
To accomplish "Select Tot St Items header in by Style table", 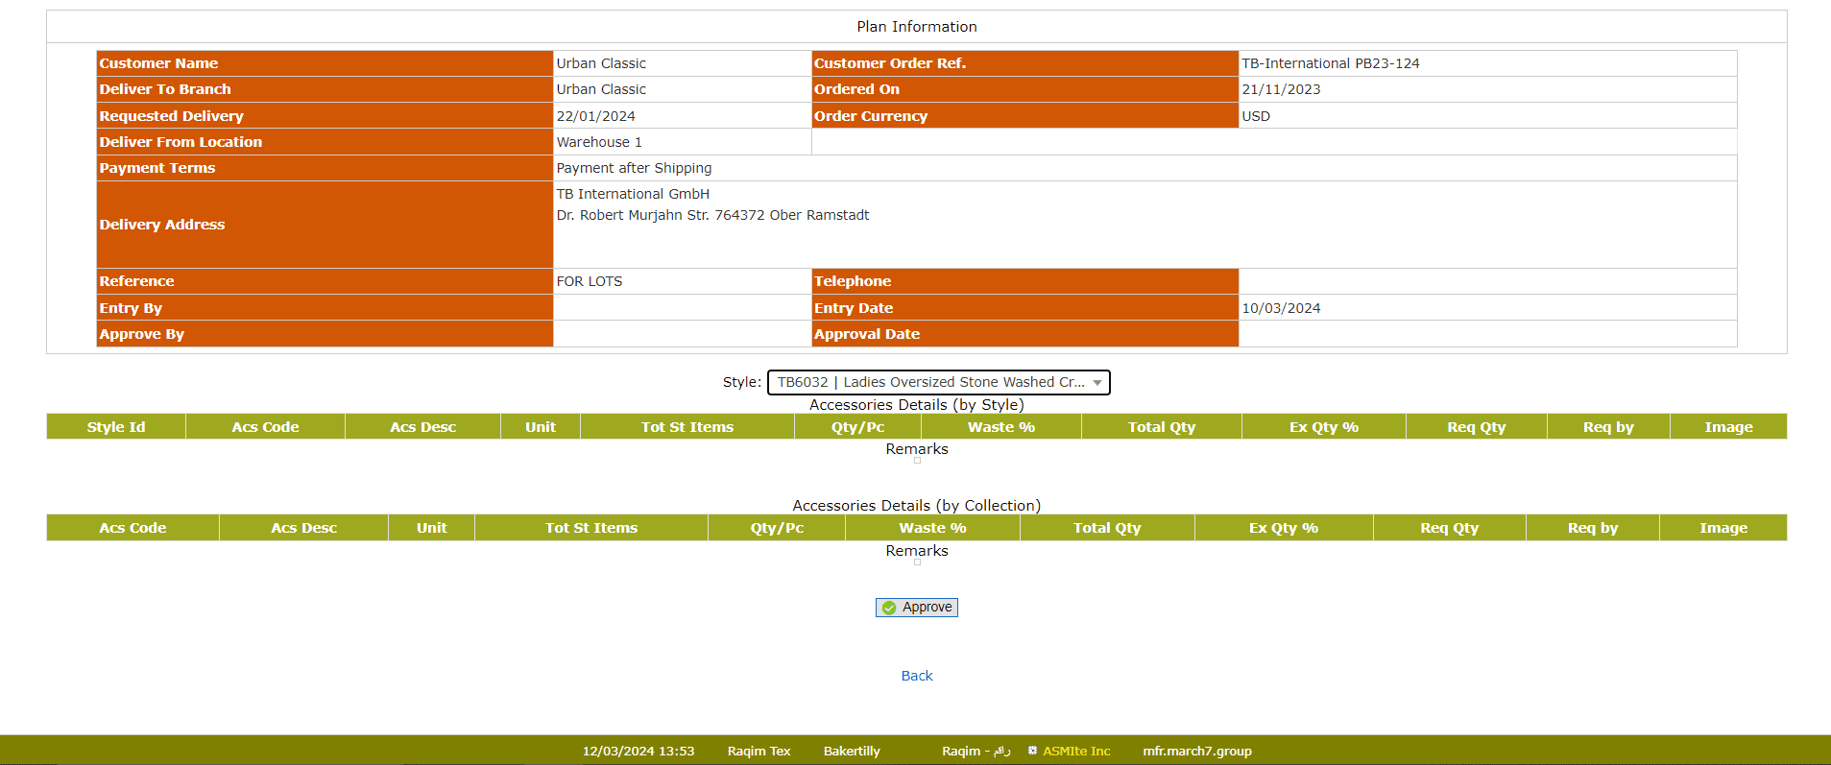I will coord(687,427).
